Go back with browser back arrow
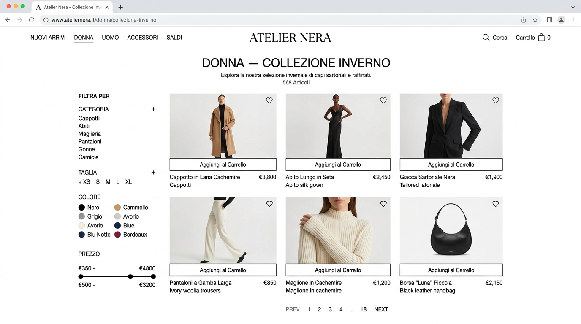 (8, 20)
